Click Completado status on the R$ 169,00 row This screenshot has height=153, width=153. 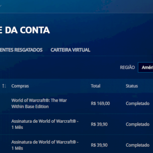pyautogui.click(x=138, y=103)
